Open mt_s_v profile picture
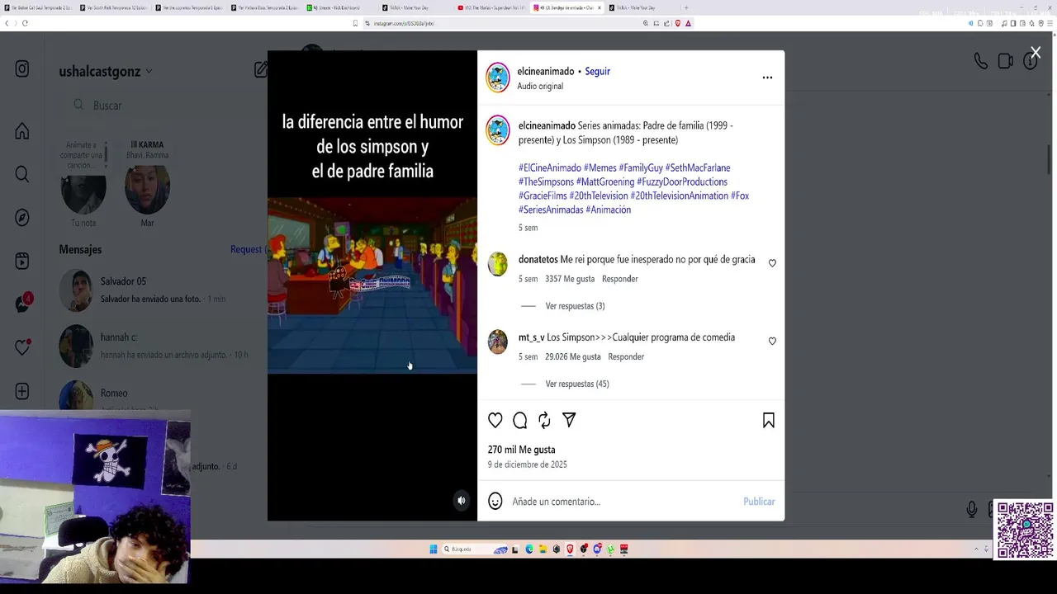 498,342
